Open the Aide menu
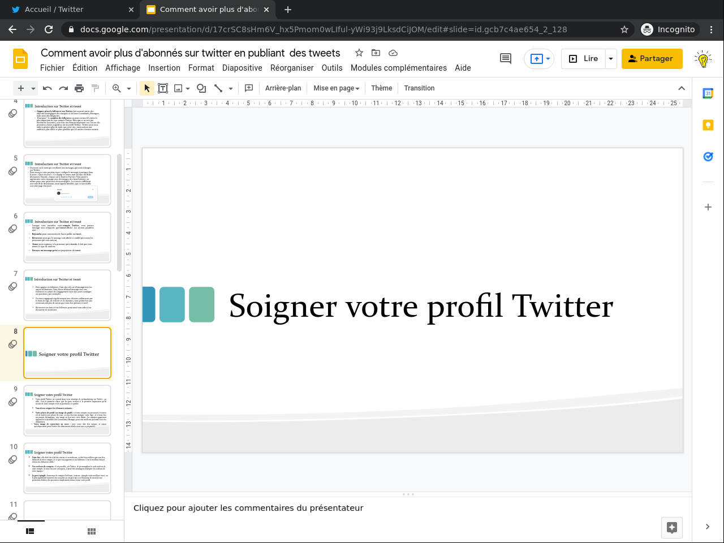Screen dimensions: 724x543 (463, 68)
